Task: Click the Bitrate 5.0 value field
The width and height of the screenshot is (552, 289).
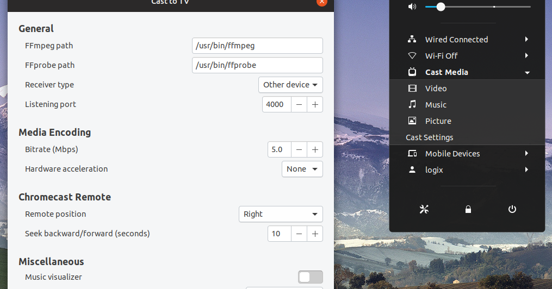Action: (280, 149)
